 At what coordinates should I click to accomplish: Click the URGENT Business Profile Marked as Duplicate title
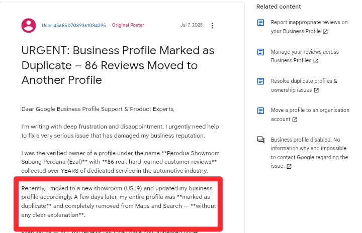coord(118,65)
